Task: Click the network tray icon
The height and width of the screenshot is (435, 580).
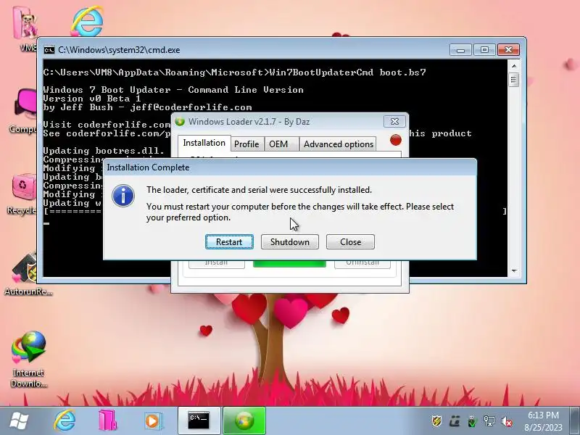Action: (489, 421)
